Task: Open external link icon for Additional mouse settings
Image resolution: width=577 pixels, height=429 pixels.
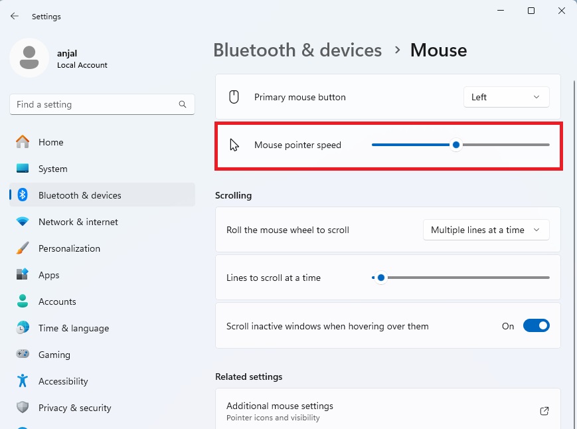Action: (544, 411)
